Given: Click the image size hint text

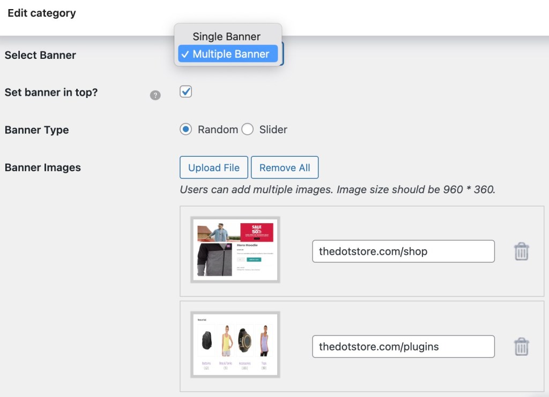Looking at the screenshot, I should (337, 189).
